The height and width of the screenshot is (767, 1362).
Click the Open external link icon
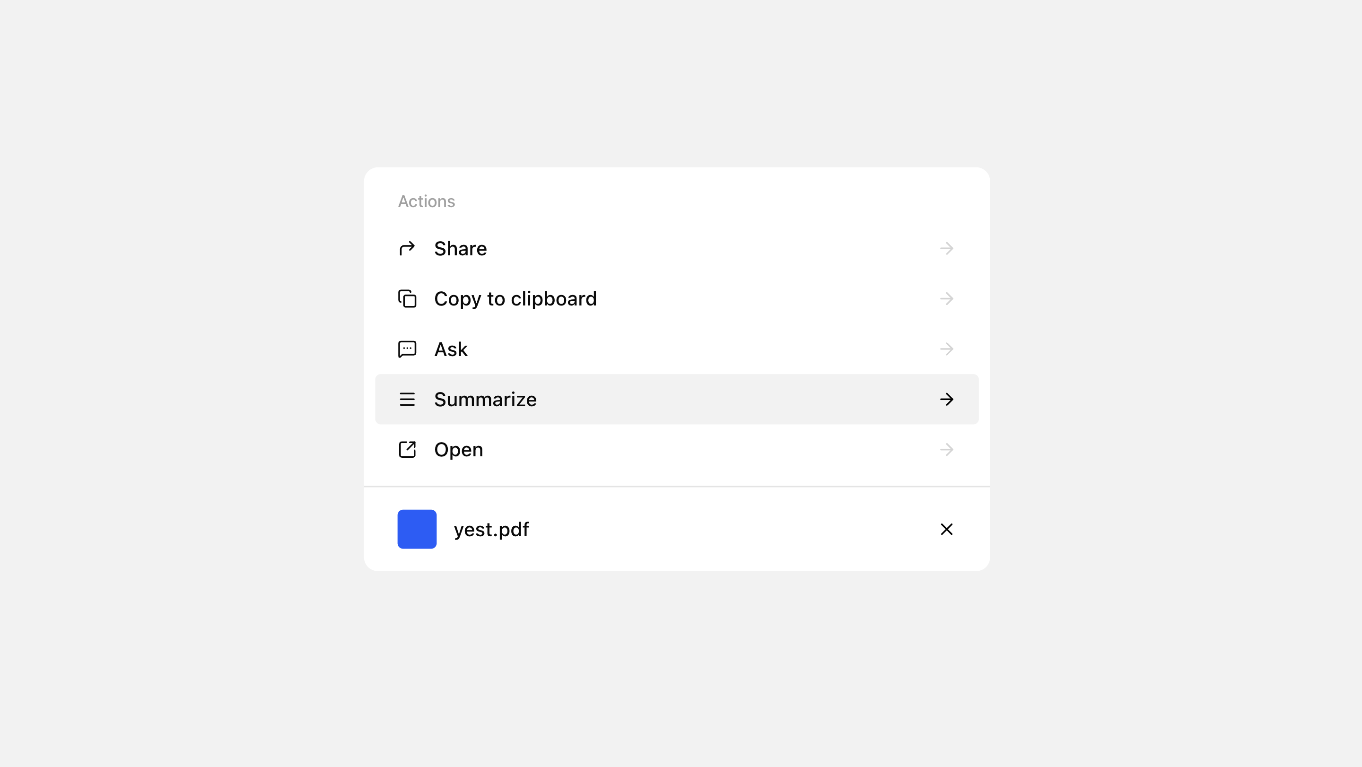pos(407,449)
